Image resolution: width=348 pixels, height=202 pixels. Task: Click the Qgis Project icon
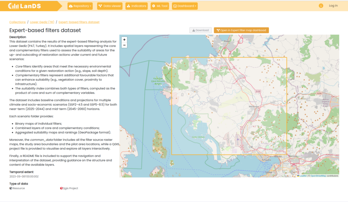(x=61, y=188)
